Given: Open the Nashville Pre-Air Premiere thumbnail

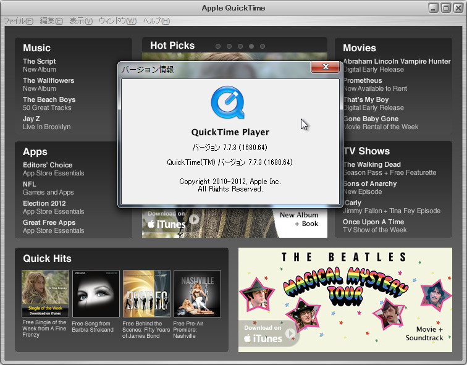Looking at the screenshot, I should 197,293.
